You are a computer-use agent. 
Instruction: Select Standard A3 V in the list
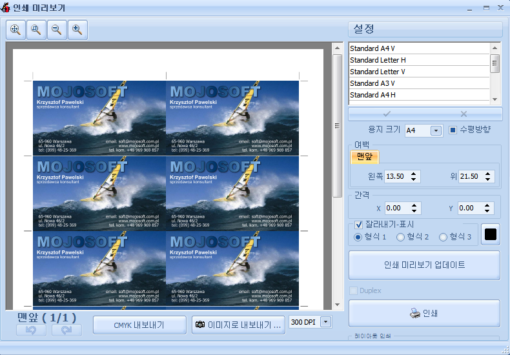coord(419,83)
